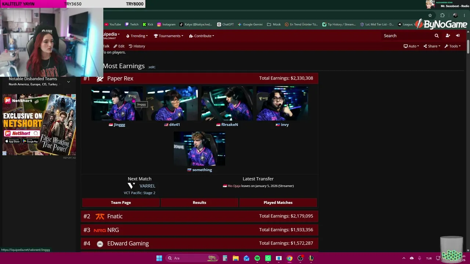Image resolution: width=470 pixels, height=264 pixels.
Task: Open the Paper Rex Results button
Action: (199, 202)
